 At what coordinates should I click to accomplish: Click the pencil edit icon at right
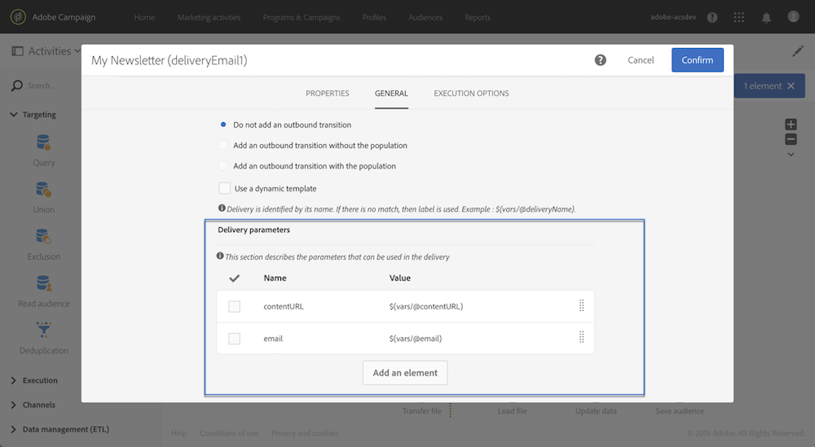point(797,51)
